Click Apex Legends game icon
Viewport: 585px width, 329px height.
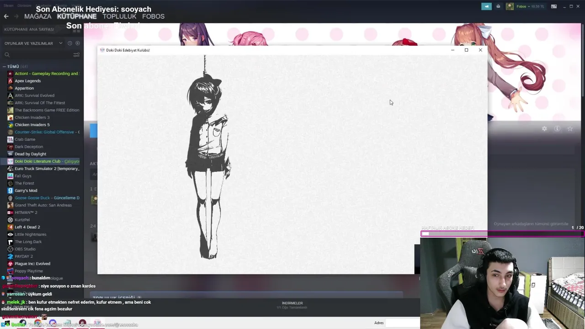pos(10,81)
